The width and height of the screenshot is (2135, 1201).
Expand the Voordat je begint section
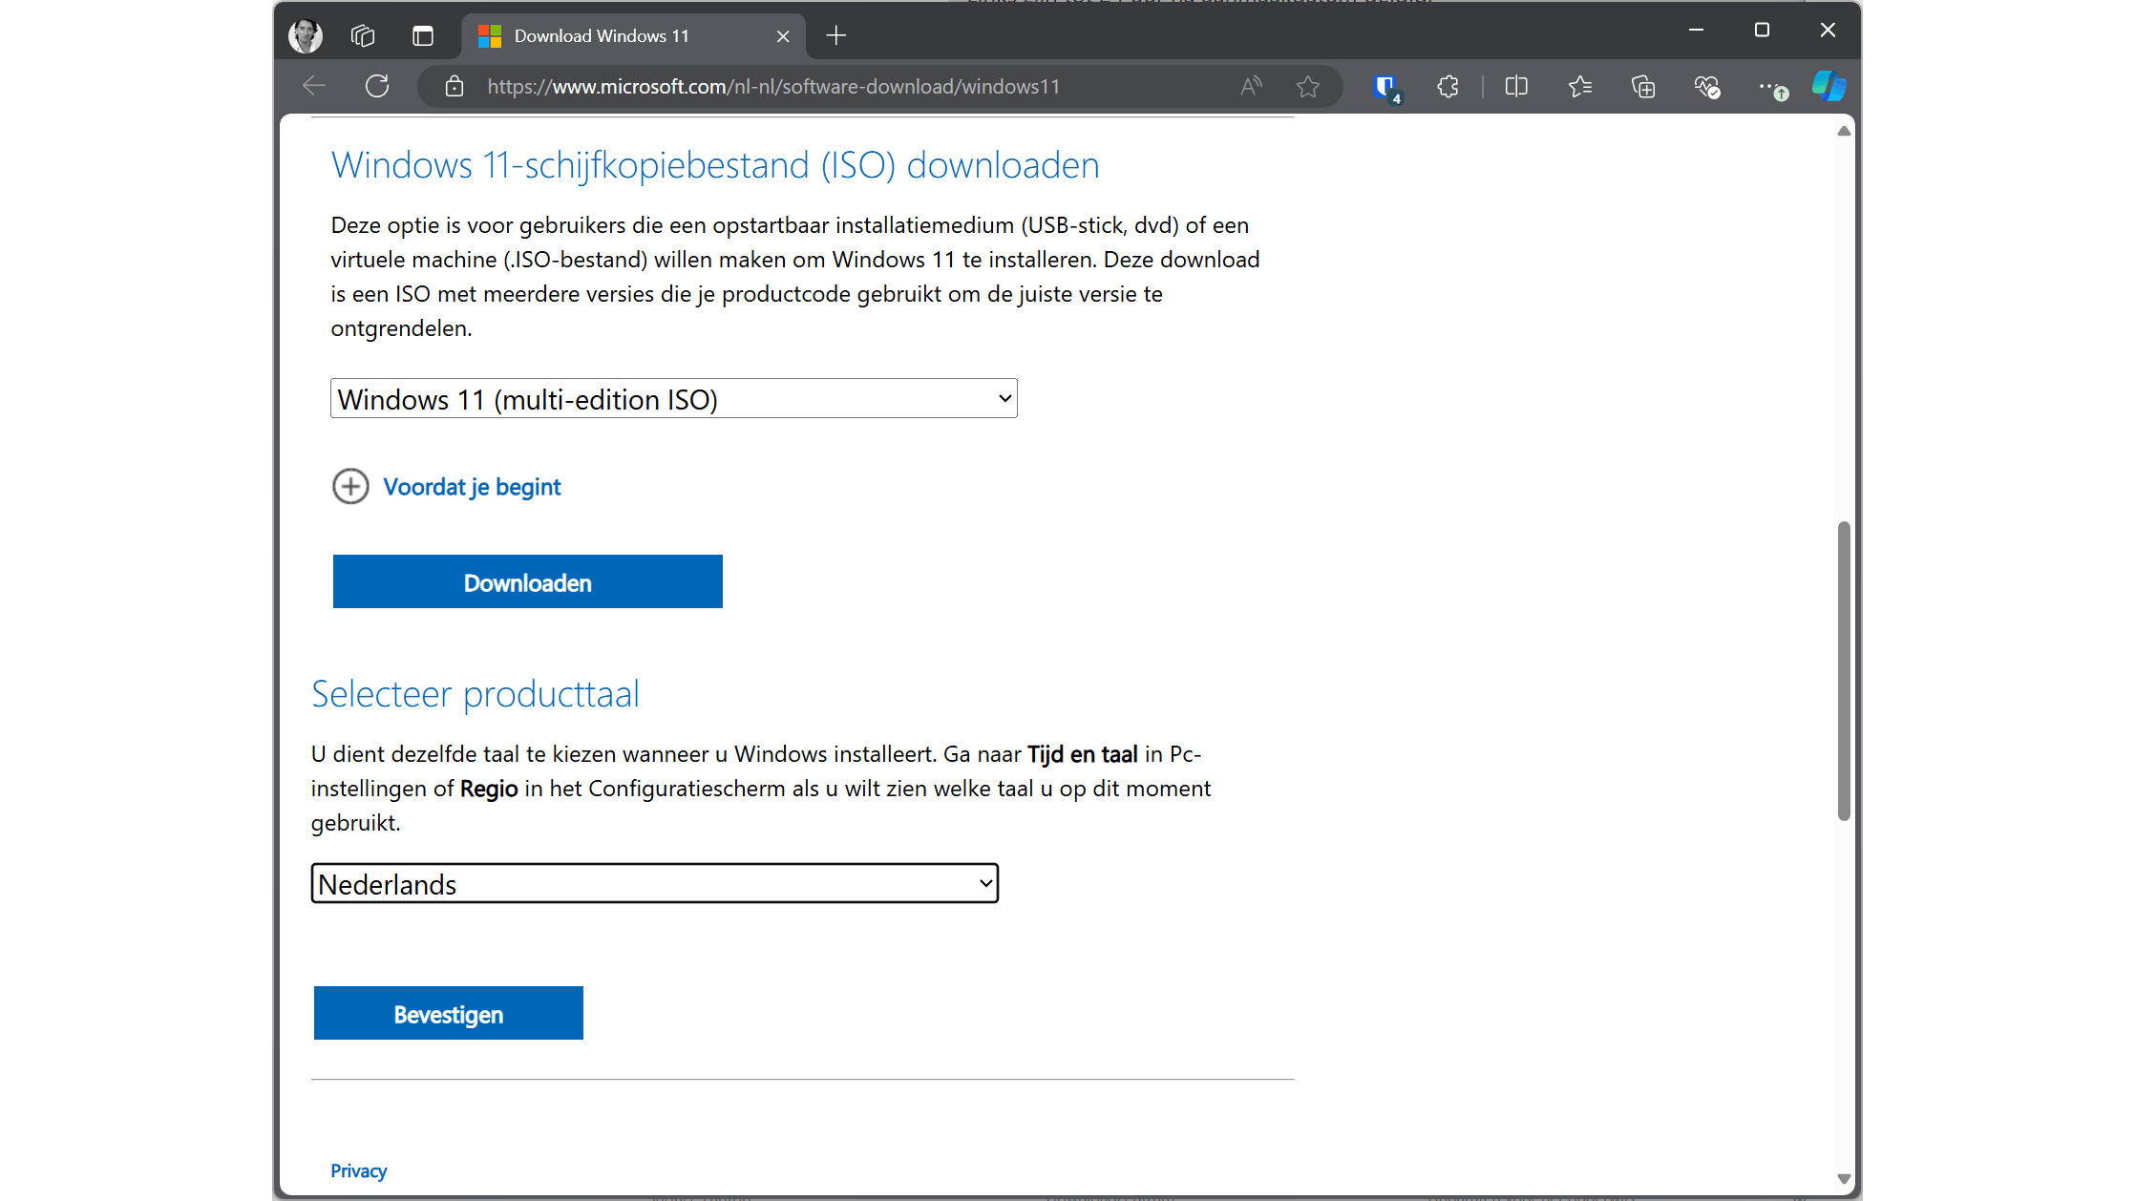[472, 487]
